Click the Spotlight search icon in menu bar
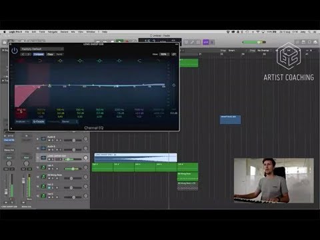 pyautogui.click(x=309, y=32)
